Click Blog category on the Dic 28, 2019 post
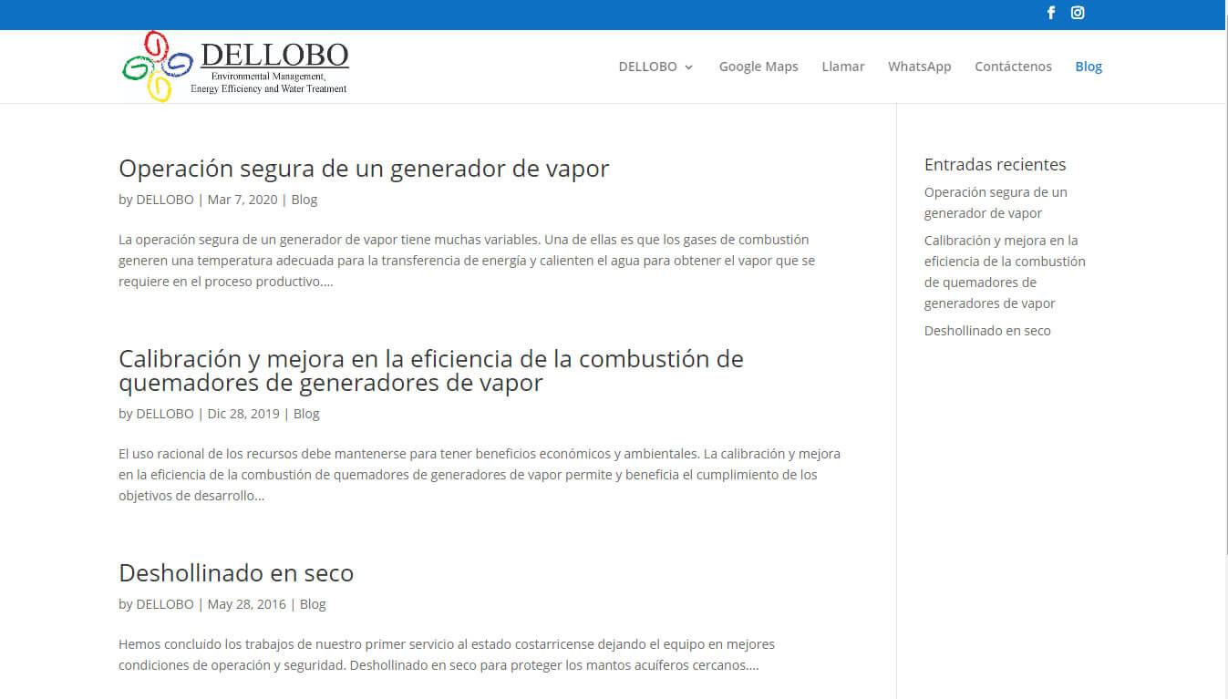Viewport: 1228px width, 699px height. pyautogui.click(x=306, y=414)
